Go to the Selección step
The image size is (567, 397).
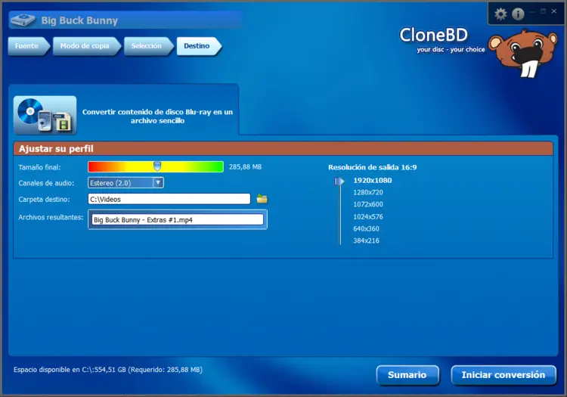(148, 46)
